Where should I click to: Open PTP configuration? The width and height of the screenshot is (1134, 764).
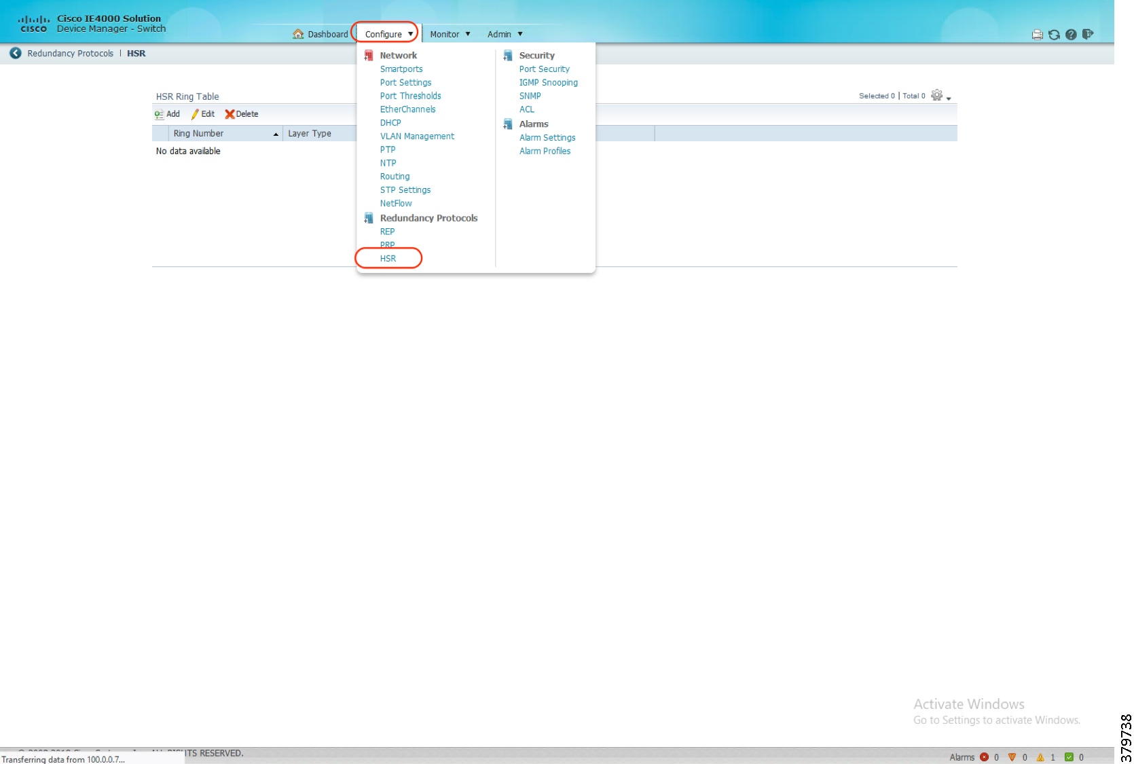click(x=388, y=149)
